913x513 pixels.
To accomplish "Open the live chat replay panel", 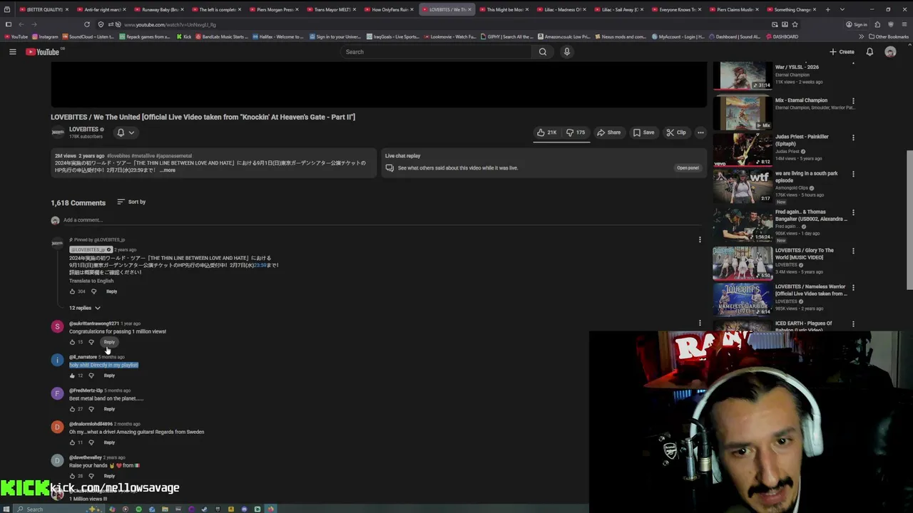I will [688, 168].
